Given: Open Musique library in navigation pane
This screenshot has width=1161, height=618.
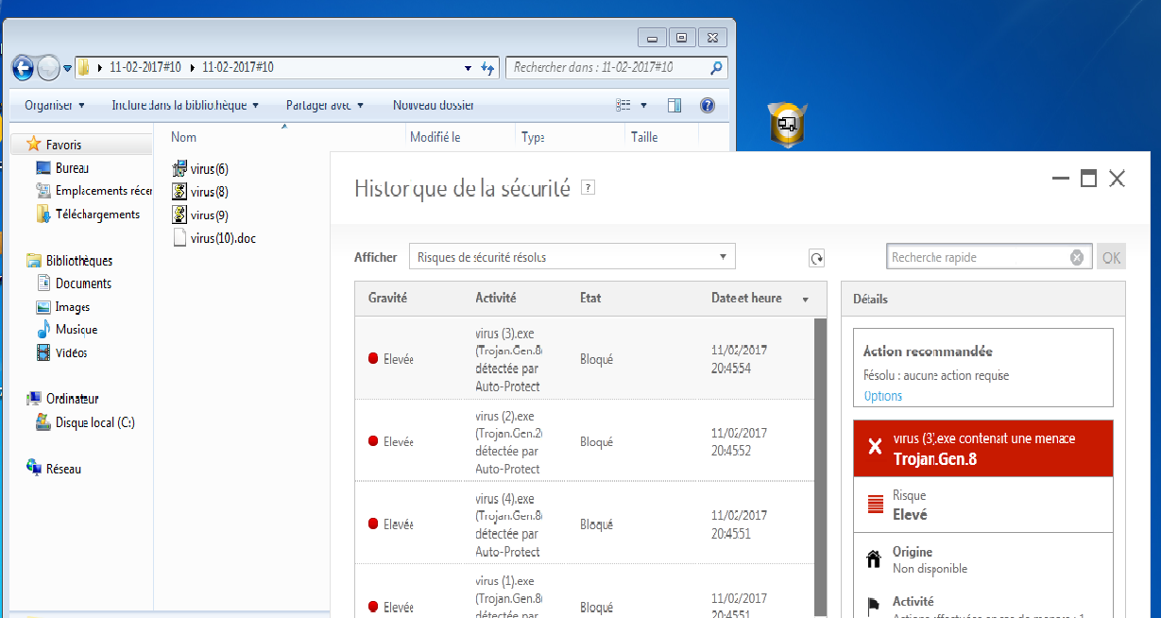Looking at the screenshot, I should point(66,330).
